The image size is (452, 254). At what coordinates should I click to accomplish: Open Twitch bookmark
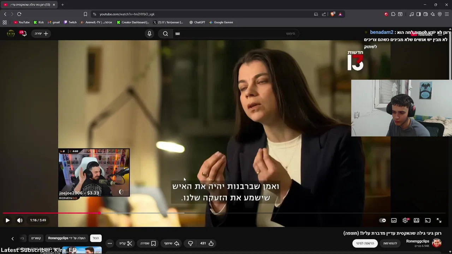pos(70,22)
